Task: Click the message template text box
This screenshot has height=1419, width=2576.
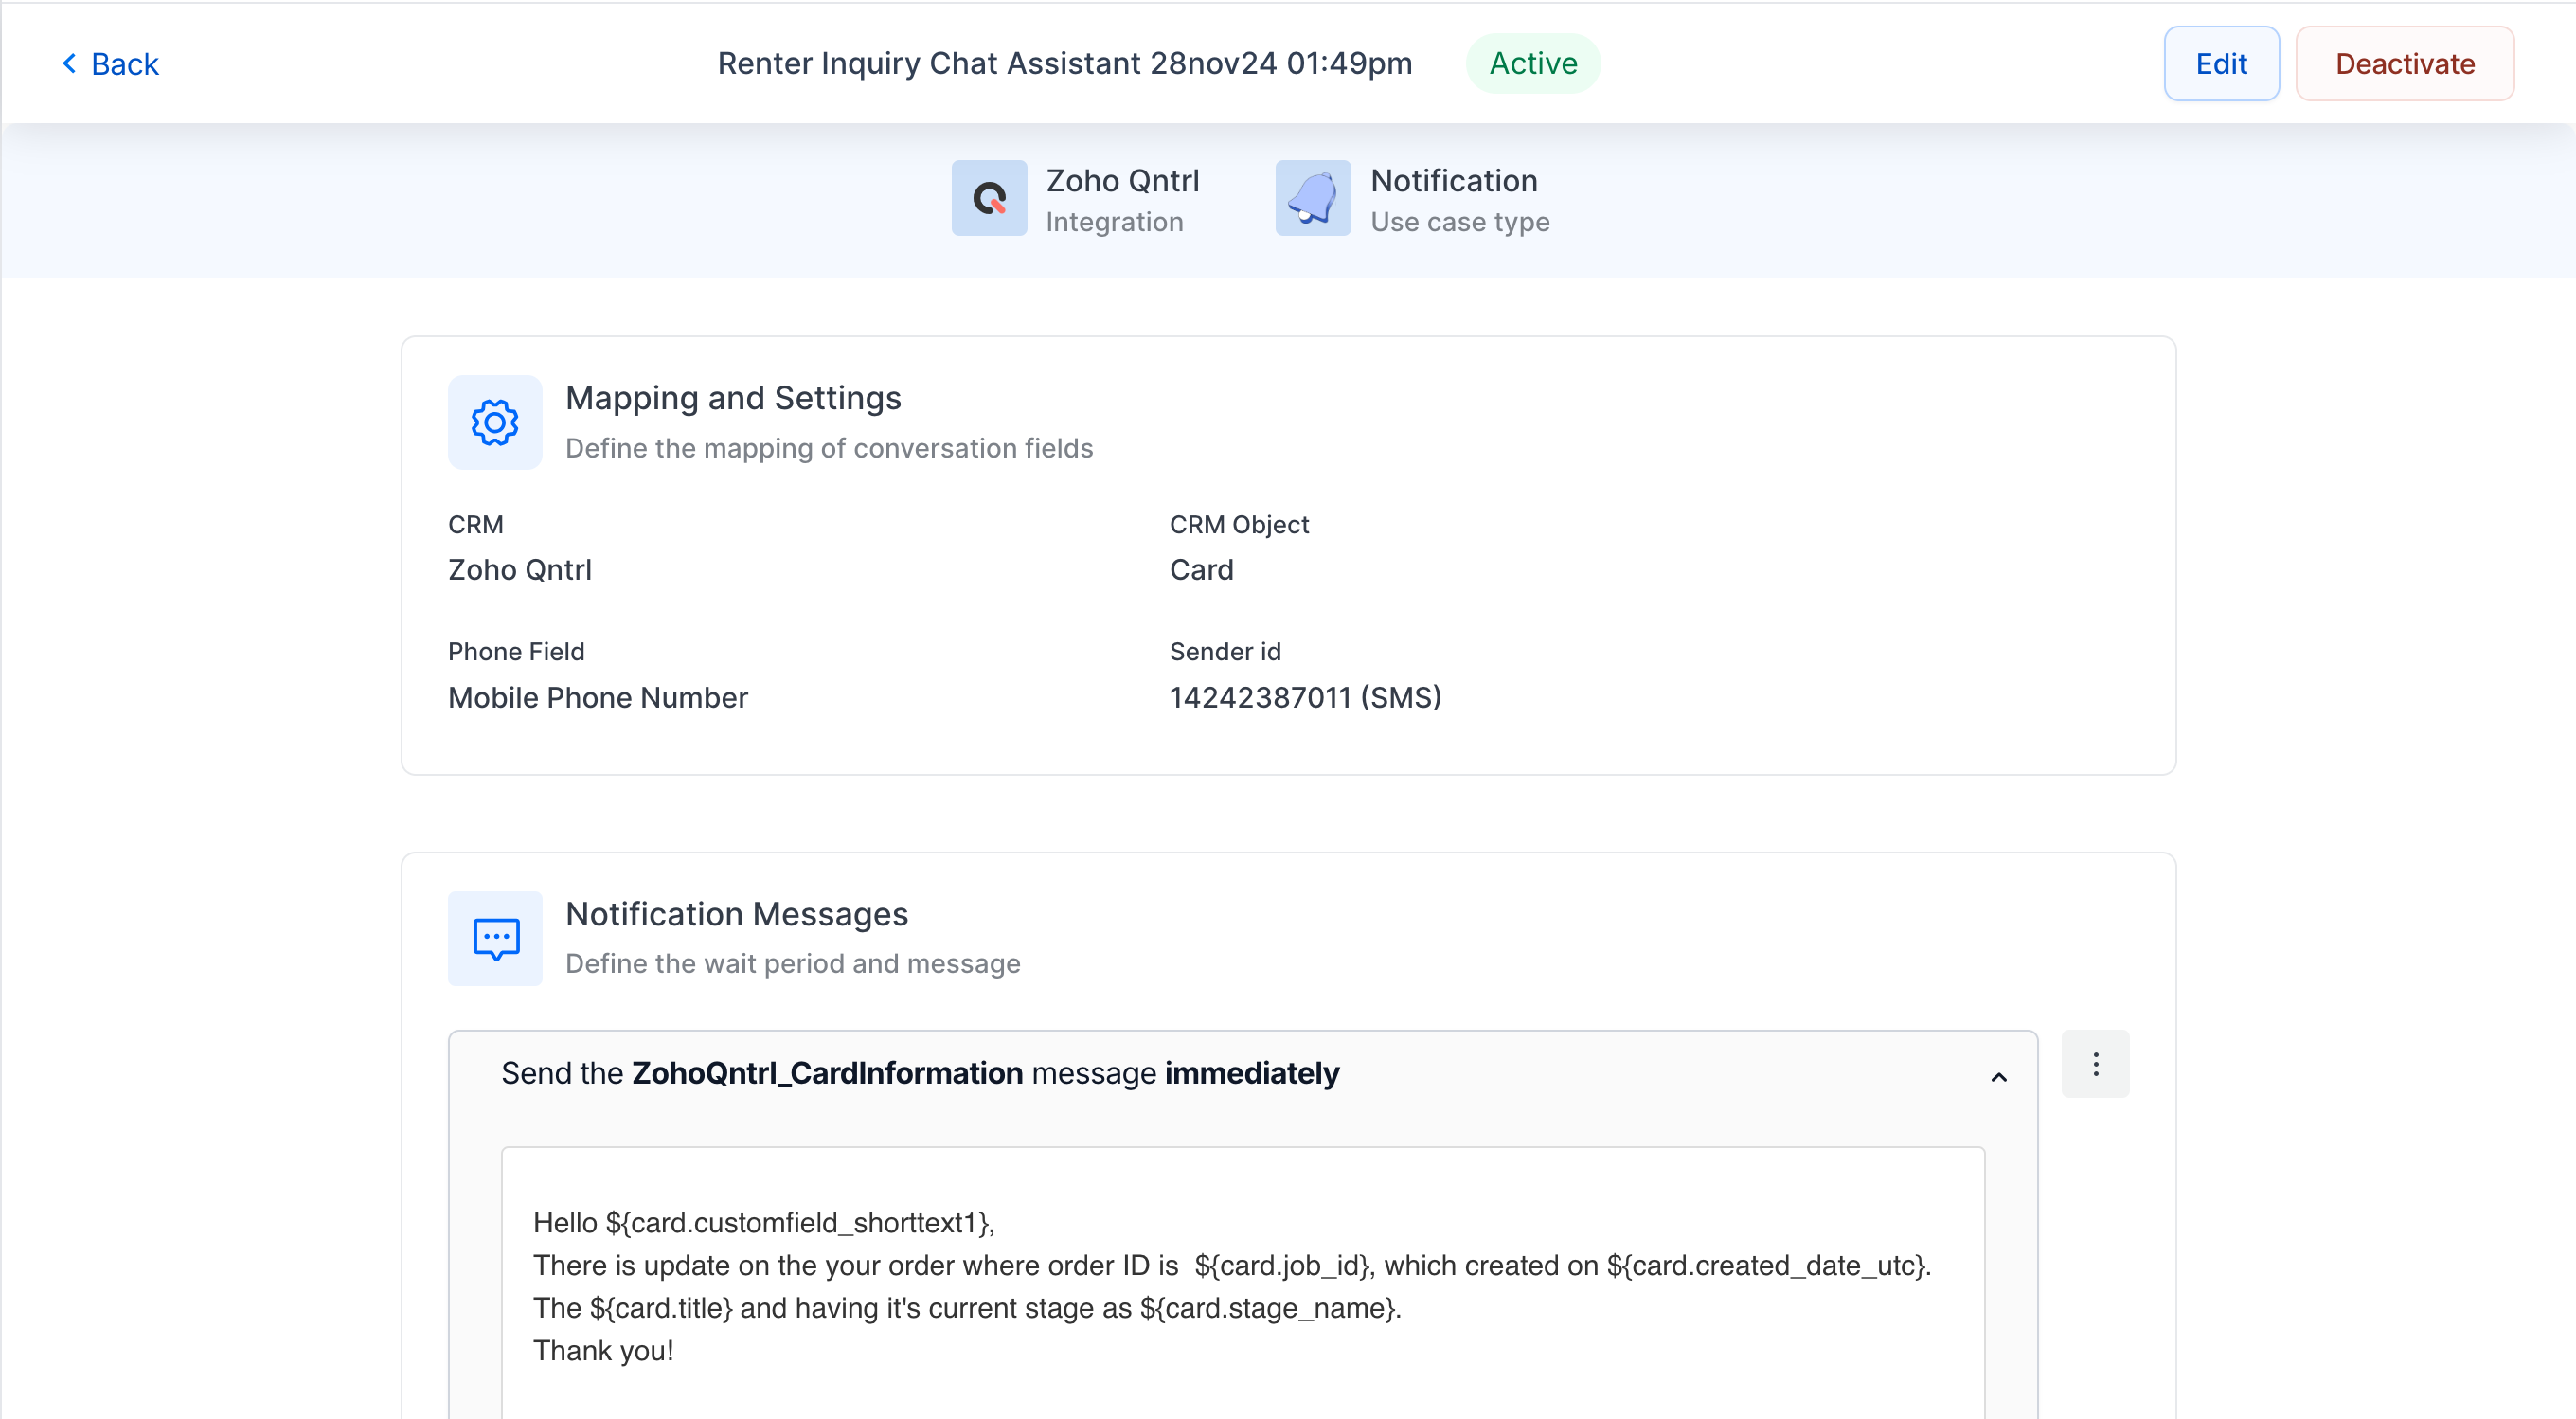Action: [1242, 1282]
